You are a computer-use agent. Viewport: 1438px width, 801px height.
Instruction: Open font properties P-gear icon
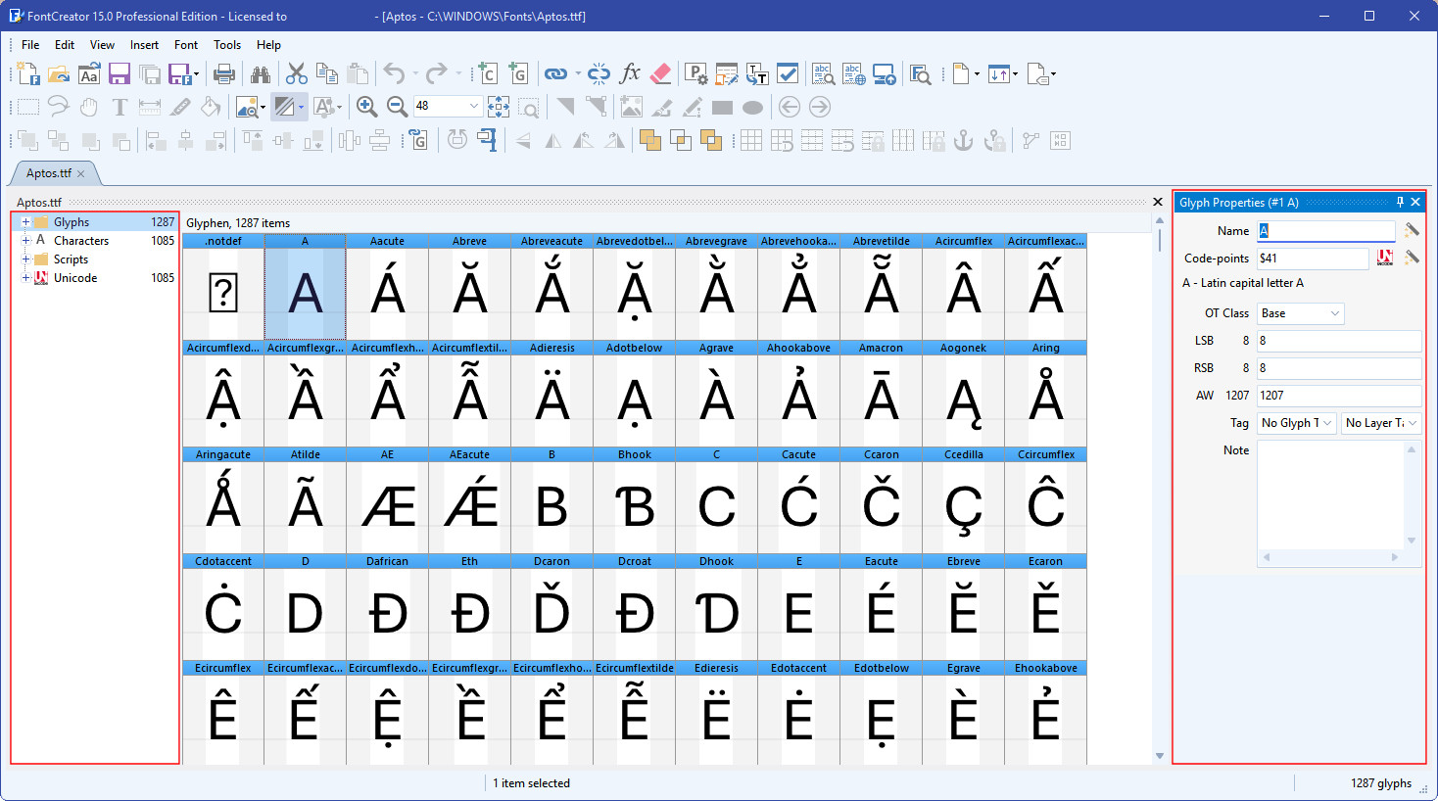pos(696,73)
